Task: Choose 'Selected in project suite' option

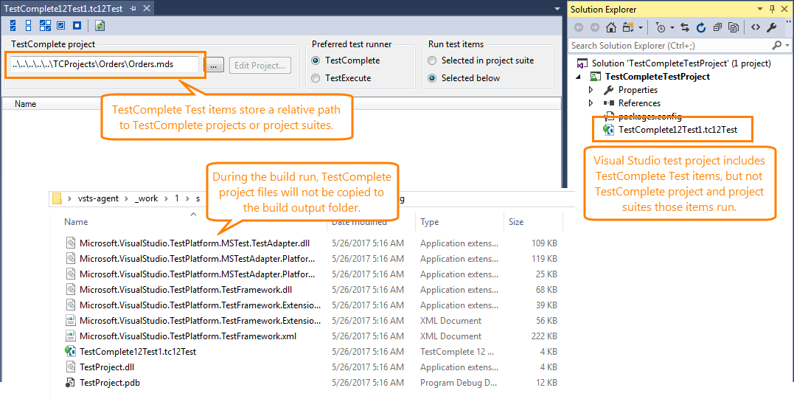Action: 433,60
